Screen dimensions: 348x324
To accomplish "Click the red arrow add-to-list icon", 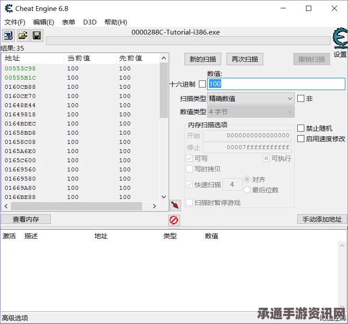I will [x=175, y=205].
